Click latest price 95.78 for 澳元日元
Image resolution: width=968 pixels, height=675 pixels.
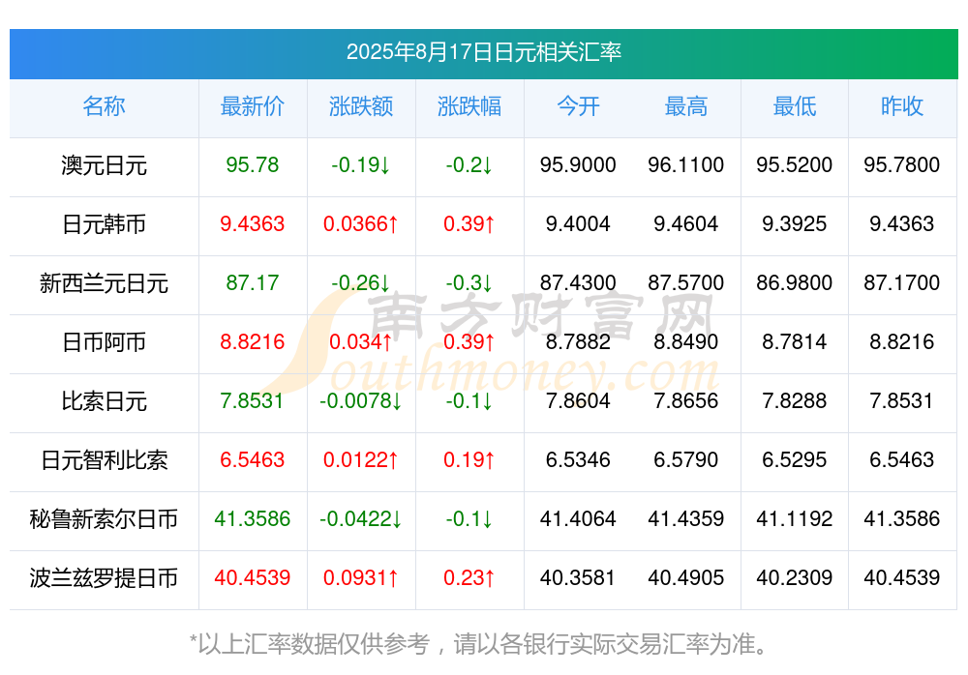click(x=253, y=165)
